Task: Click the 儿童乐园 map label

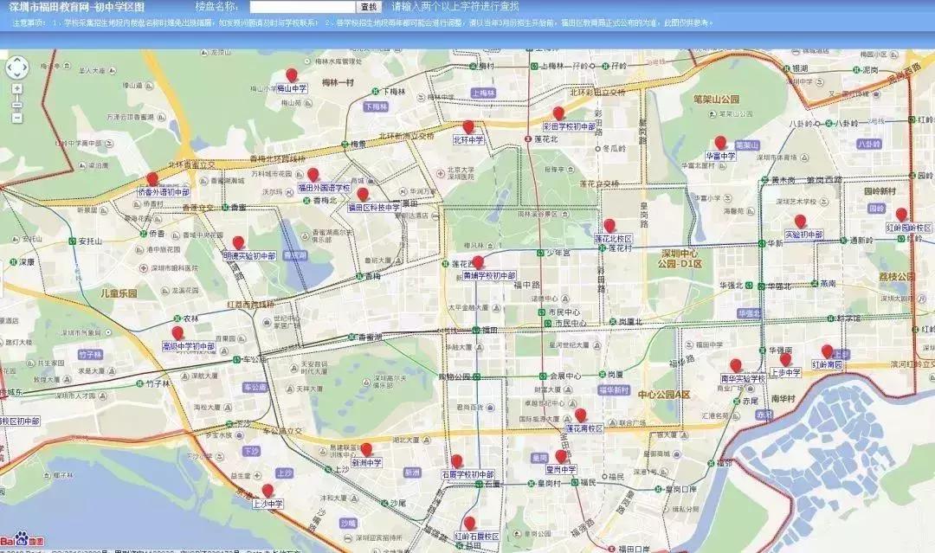Action: (119, 293)
